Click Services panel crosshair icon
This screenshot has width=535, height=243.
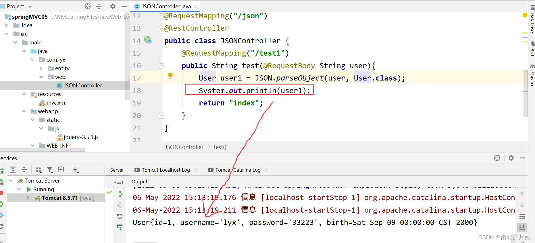tap(497, 158)
